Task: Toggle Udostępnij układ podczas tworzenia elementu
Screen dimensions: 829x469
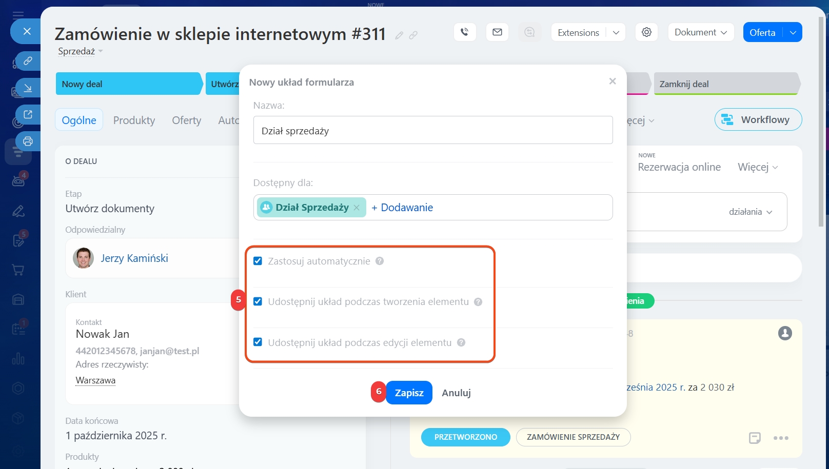Action: tap(258, 301)
